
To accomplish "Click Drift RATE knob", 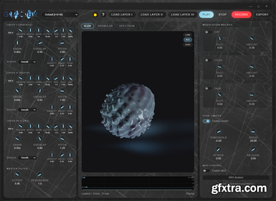I will click(220, 39).
